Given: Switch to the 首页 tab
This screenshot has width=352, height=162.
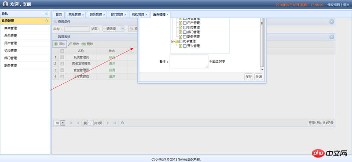Looking at the screenshot, I should [x=59, y=14].
